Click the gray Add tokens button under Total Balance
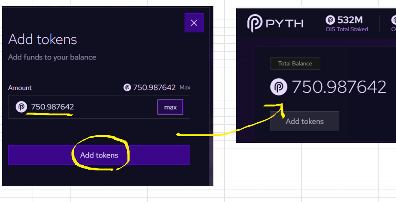The image size is (396, 202). 304,121
